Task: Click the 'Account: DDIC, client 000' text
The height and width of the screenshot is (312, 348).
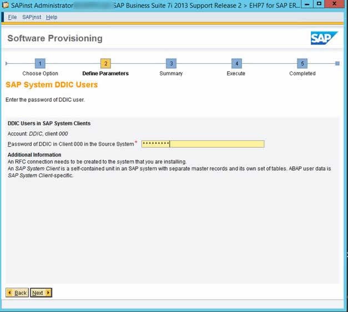Action: pyautogui.click(x=38, y=134)
